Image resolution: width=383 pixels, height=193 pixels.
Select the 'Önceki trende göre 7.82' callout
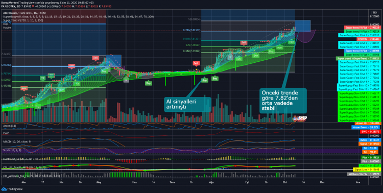point(283,101)
